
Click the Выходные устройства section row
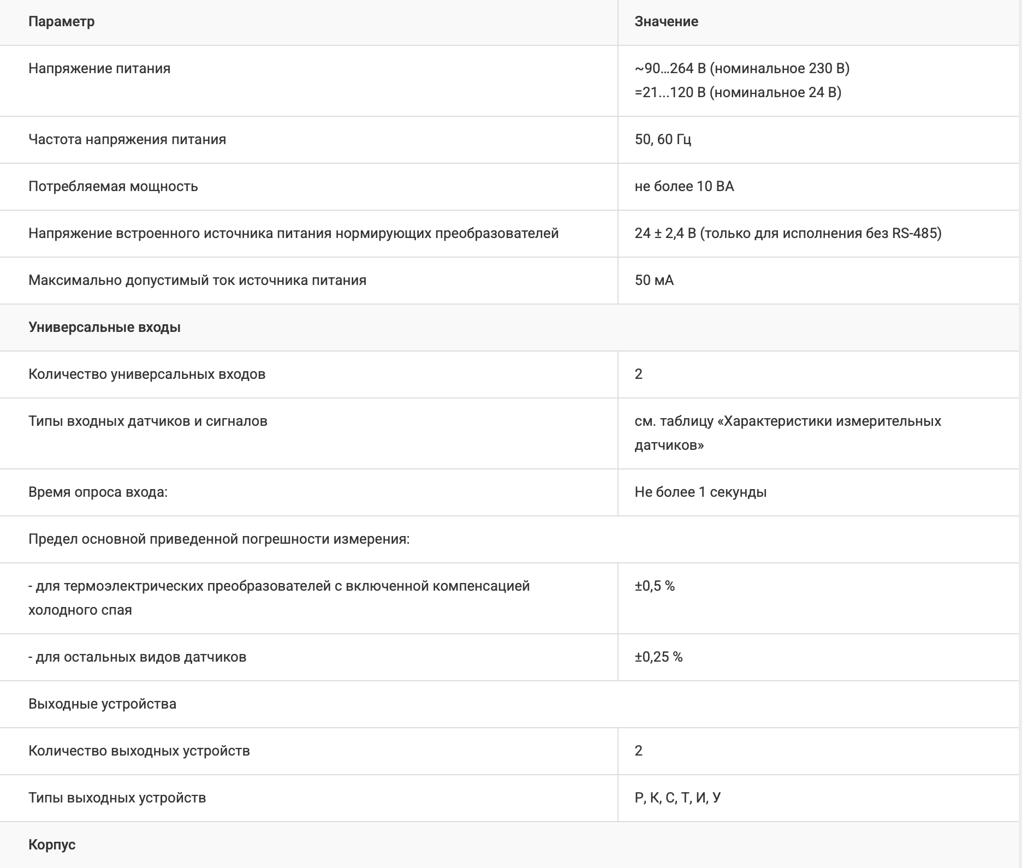[x=102, y=704]
